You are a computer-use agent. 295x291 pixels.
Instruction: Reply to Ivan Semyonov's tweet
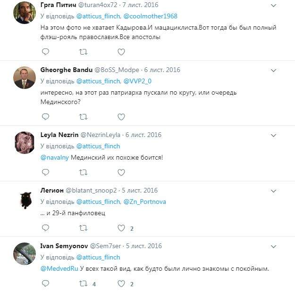point(45,283)
